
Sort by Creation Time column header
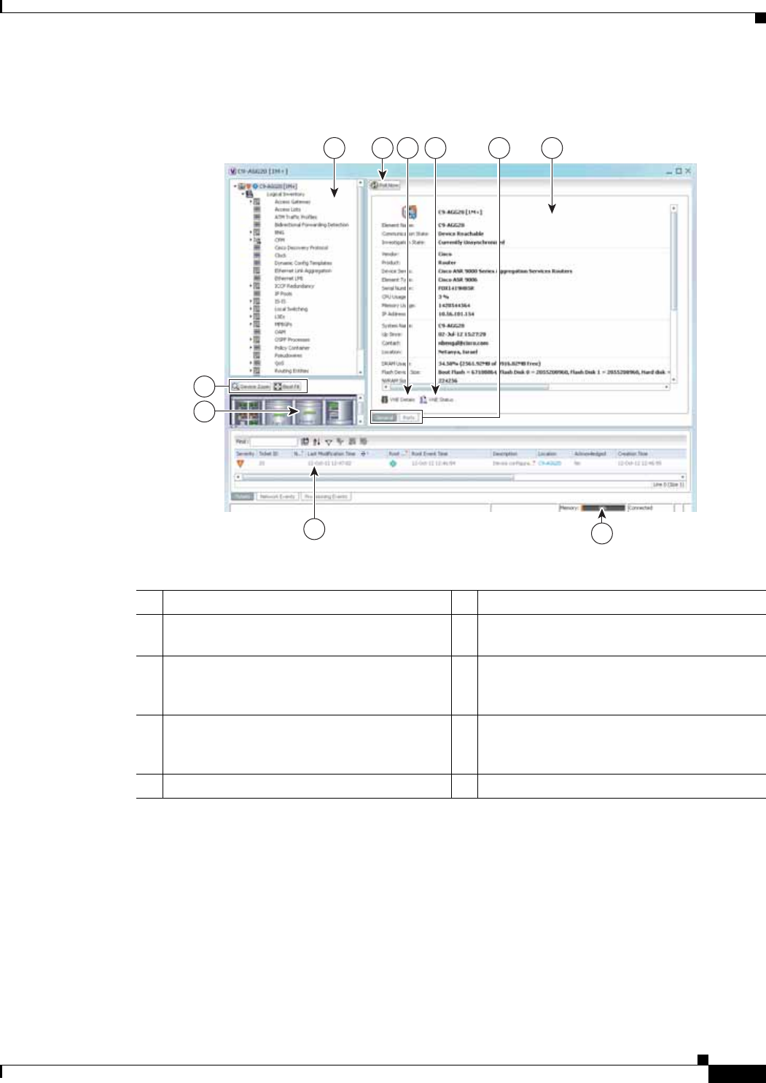click(651, 454)
